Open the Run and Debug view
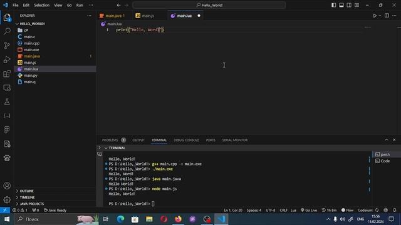 (x=7, y=59)
